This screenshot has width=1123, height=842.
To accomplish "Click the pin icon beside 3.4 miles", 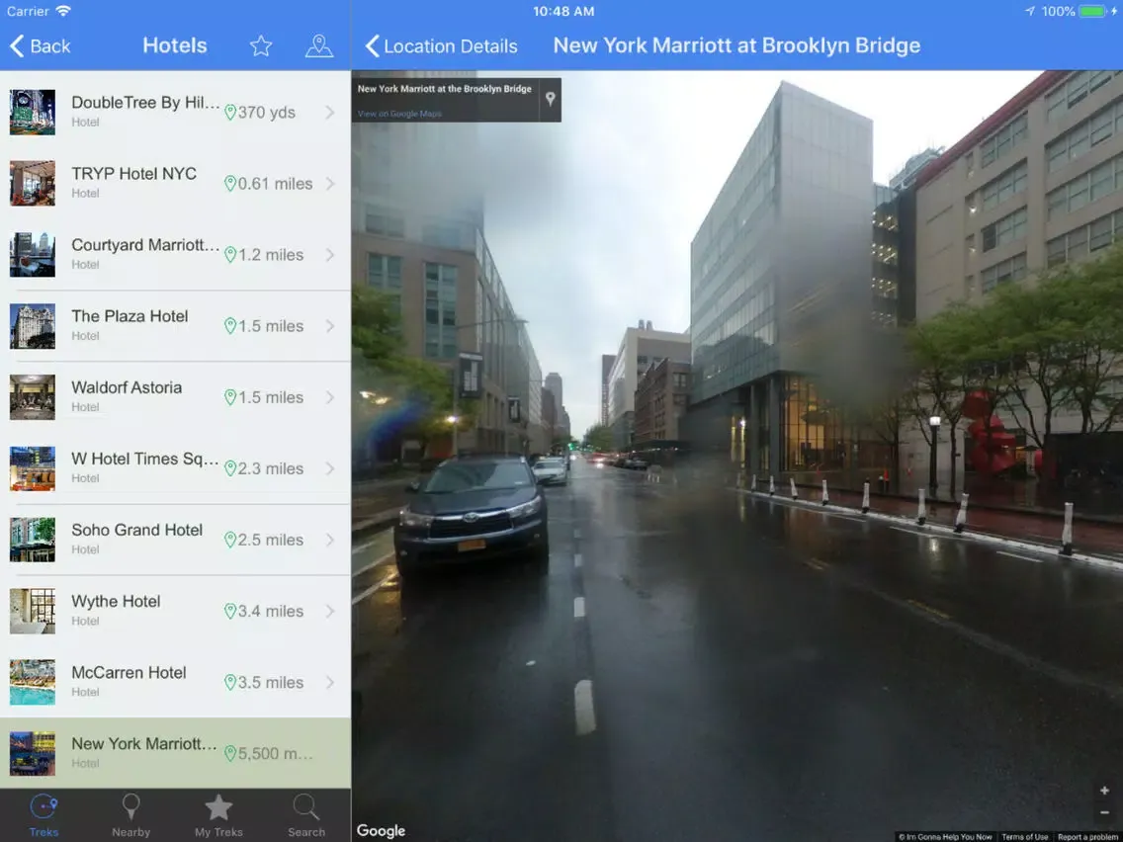I will [230, 611].
